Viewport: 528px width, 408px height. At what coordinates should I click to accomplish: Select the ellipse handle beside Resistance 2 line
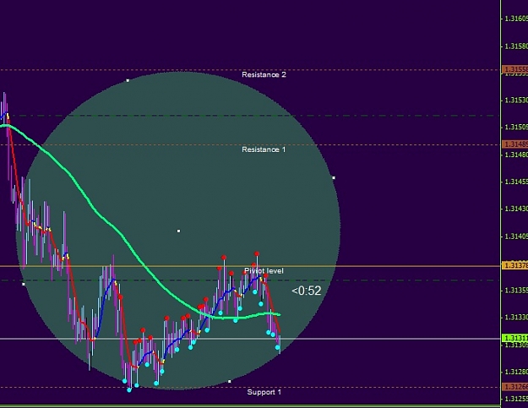coord(128,80)
